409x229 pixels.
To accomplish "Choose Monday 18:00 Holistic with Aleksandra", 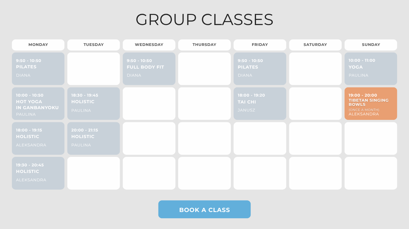I will (38, 138).
